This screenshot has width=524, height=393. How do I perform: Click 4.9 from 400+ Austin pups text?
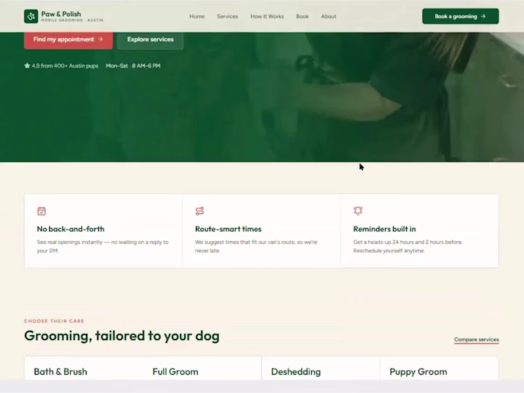coord(65,66)
